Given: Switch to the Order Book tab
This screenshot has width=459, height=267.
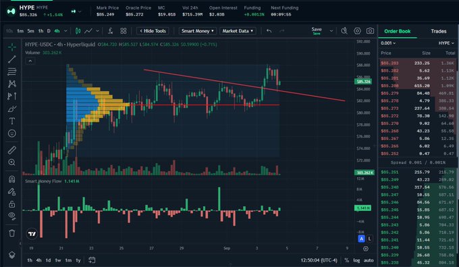Looking at the screenshot, I should pyautogui.click(x=397, y=31).
